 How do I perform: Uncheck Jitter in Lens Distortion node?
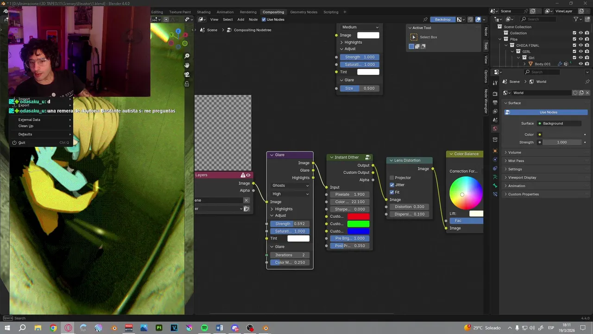pos(392,185)
